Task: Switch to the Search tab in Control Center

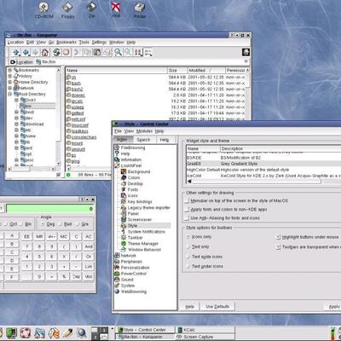Action: [x=143, y=140]
